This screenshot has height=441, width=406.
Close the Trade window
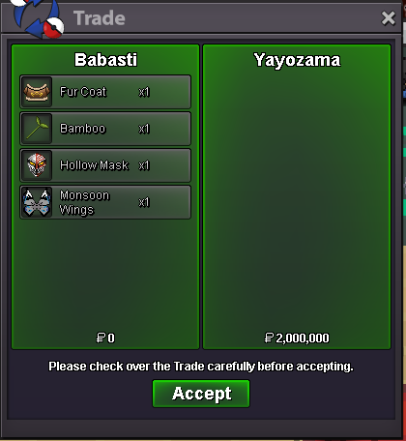(x=388, y=18)
